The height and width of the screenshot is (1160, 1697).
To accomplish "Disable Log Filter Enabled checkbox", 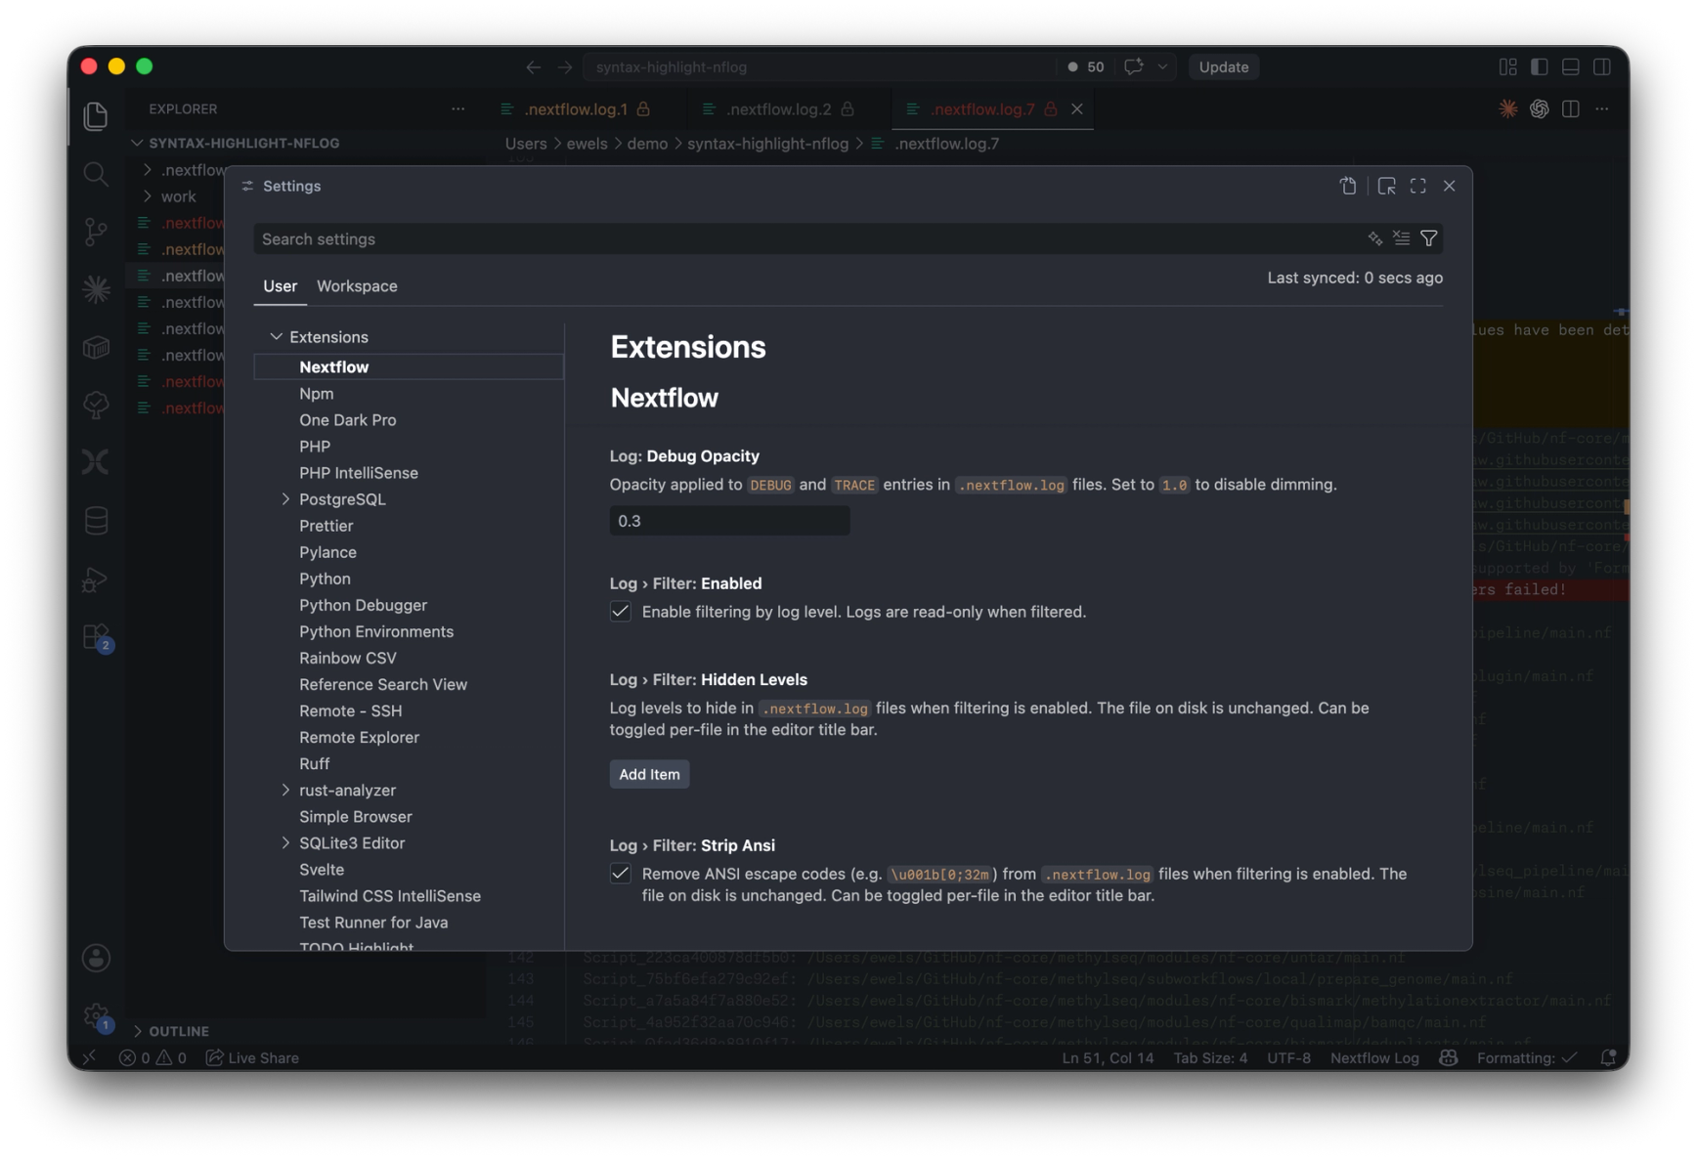I will pyautogui.click(x=620, y=611).
